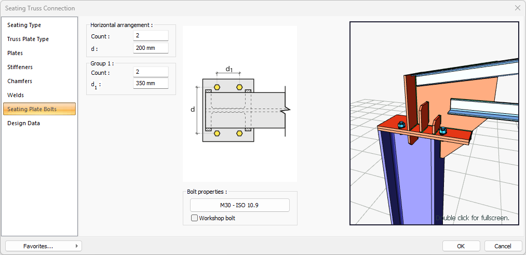Select Truss Plate Type in sidebar
526x255 pixels.
28,39
